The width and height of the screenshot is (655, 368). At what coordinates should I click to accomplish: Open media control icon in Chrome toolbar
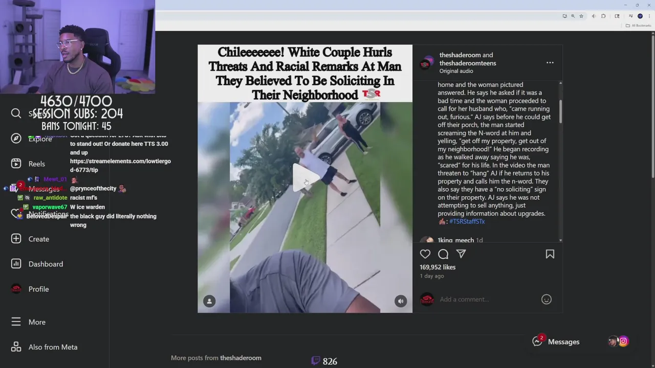pyautogui.click(x=631, y=16)
